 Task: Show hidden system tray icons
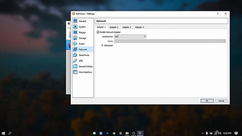tap(203, 133)
